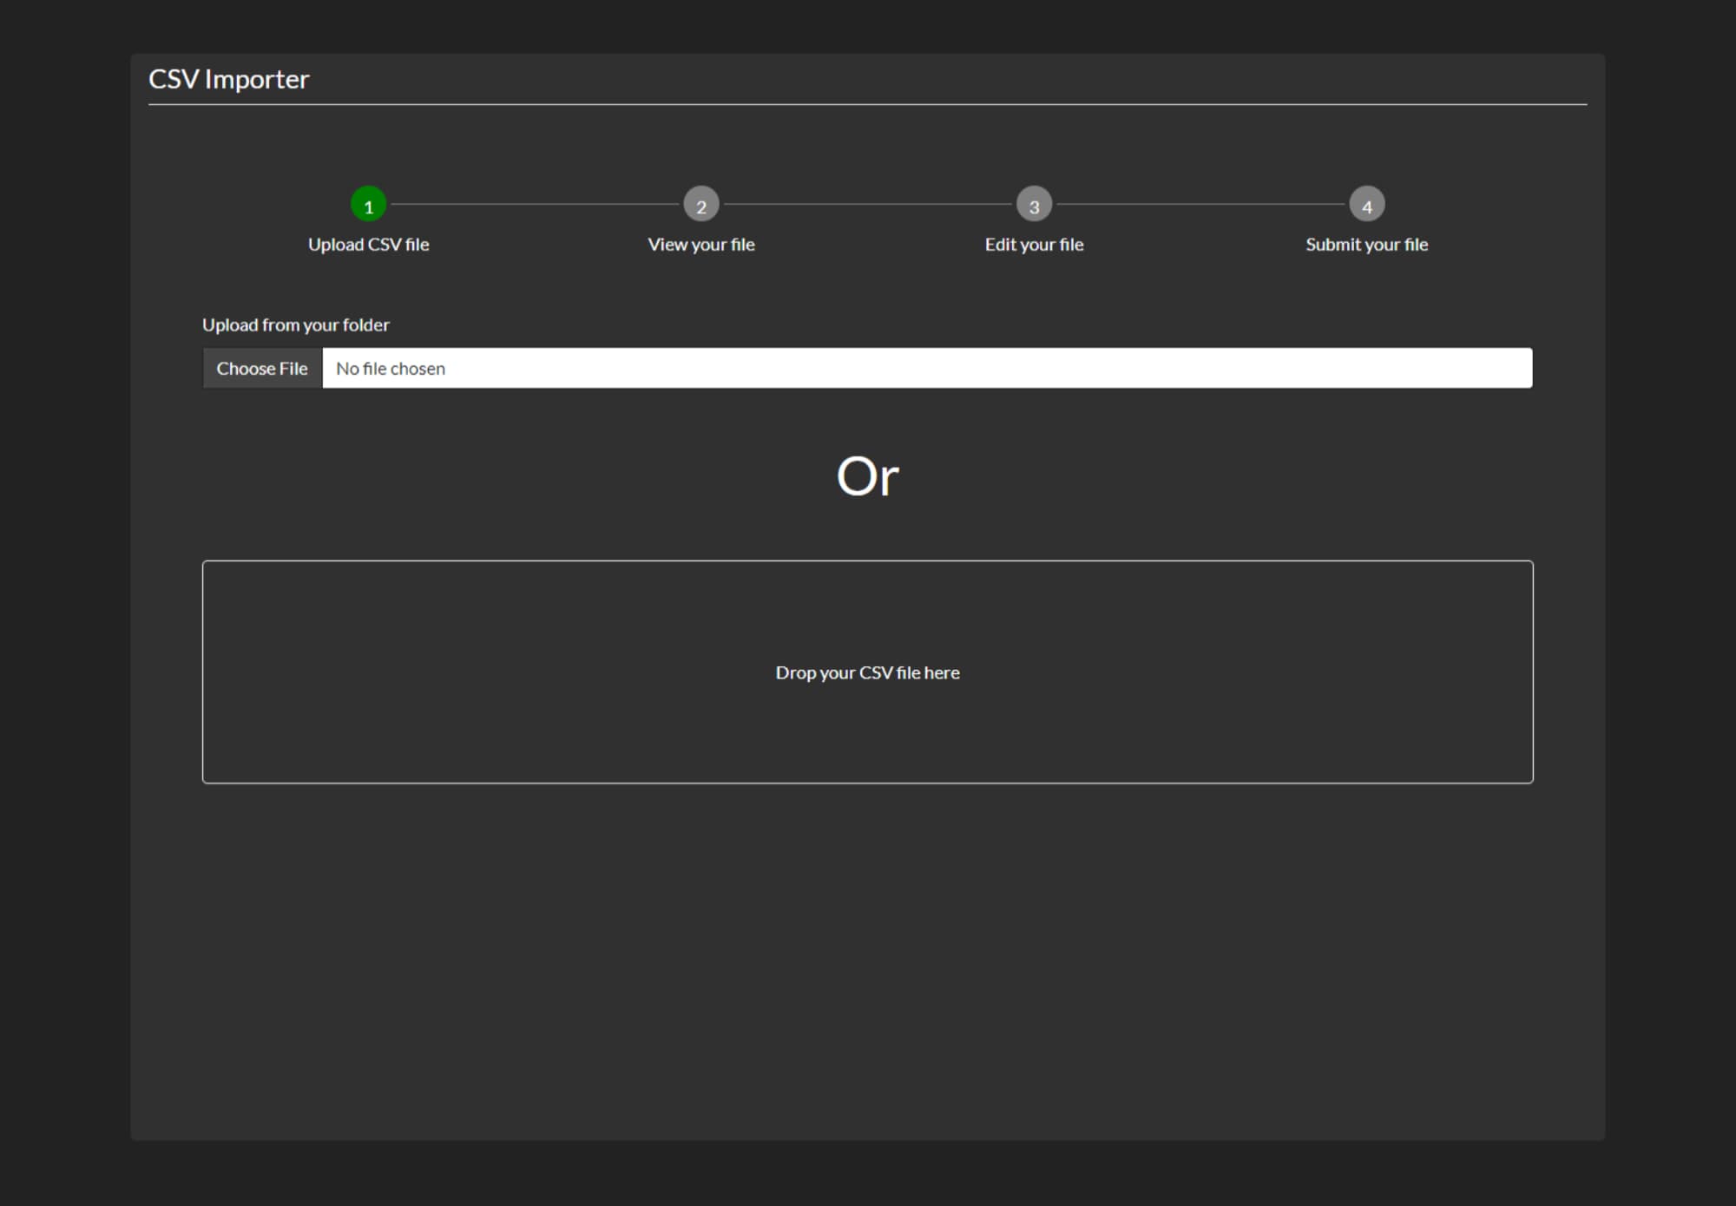
Task: Click the Drop your CSV file here zone
Action: pos(868,672)
